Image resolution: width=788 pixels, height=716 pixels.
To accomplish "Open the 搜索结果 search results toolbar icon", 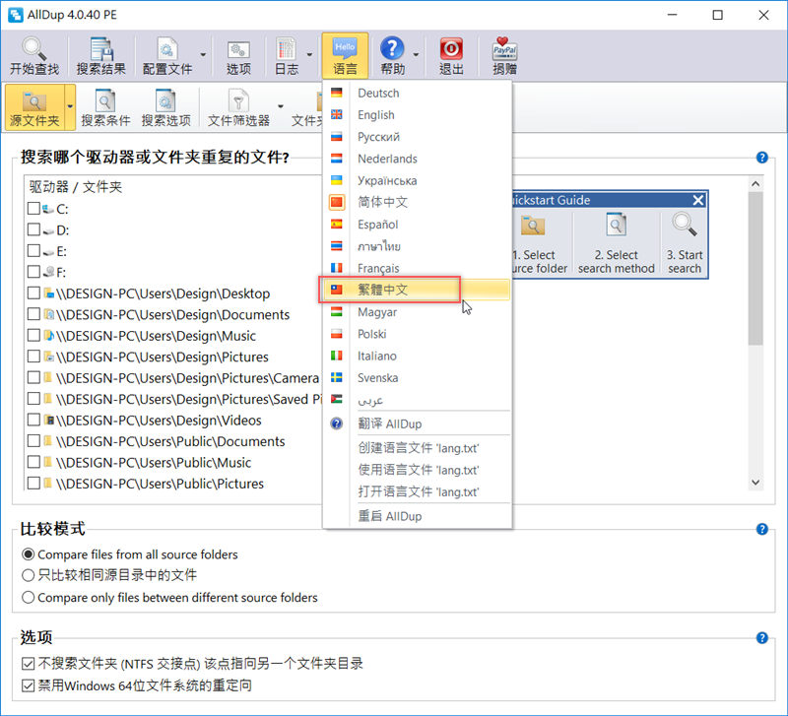I will [100, 56].
